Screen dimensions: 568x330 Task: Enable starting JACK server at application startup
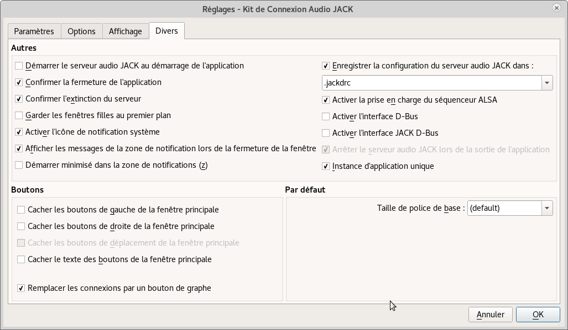19,66
